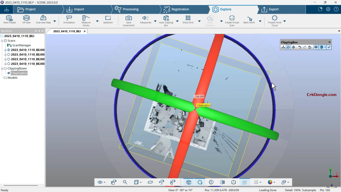Toggle ClippingBox visibility eye icon

coord(316,47)
